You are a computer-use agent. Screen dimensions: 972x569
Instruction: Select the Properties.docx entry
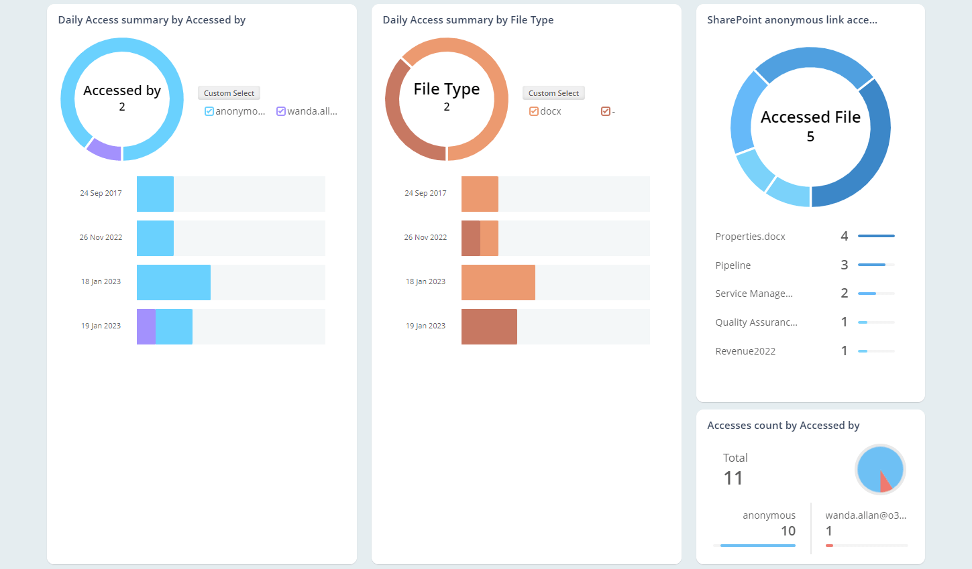[x=750, y=237]
